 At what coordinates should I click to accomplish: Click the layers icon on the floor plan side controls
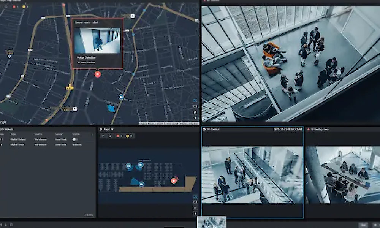pos(195,197)
